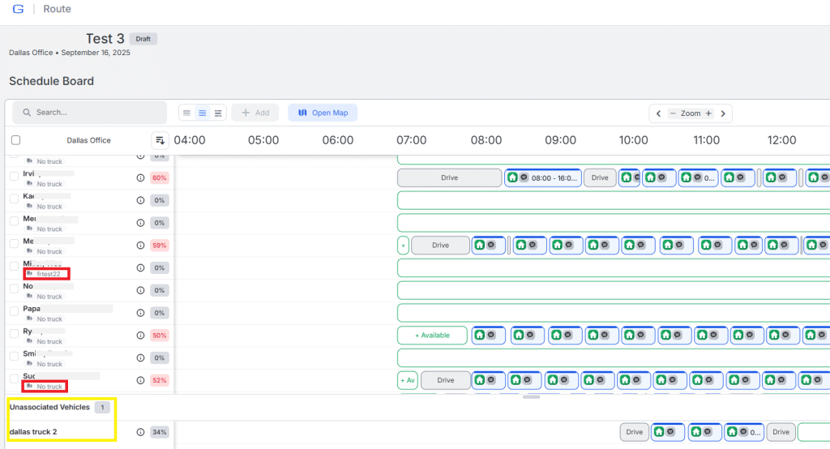Viewport: 830px width, 449px height.
Task: Select the checkbox on the 50% utilization row
Action: 14,334
